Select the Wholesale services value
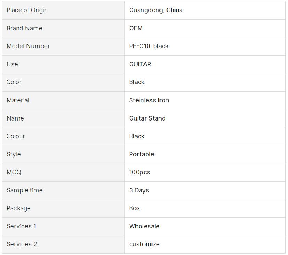The height and width of the screenshot is (255, 288). (144, 226)
